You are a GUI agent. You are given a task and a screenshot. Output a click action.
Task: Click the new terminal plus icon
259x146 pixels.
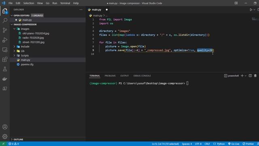click(242, 76)
